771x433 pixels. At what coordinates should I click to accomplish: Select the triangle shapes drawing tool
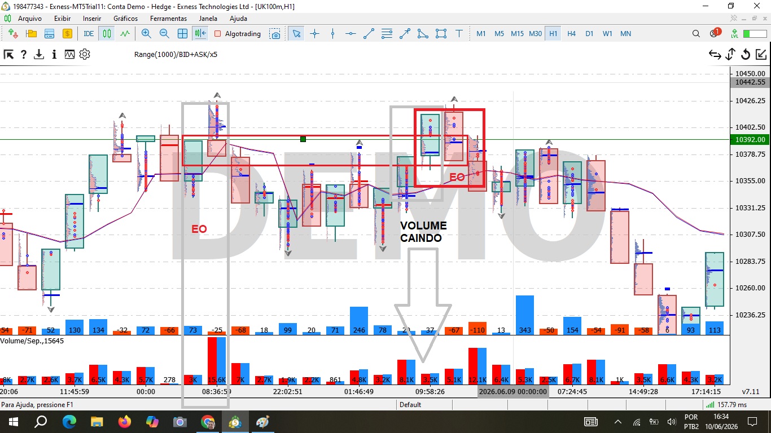point(423,33)
